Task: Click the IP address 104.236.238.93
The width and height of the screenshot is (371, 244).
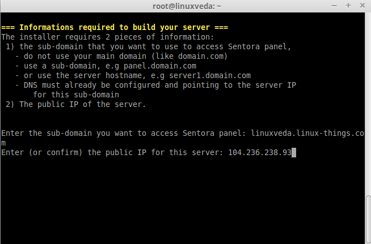Action: click(x=260, y=153)
